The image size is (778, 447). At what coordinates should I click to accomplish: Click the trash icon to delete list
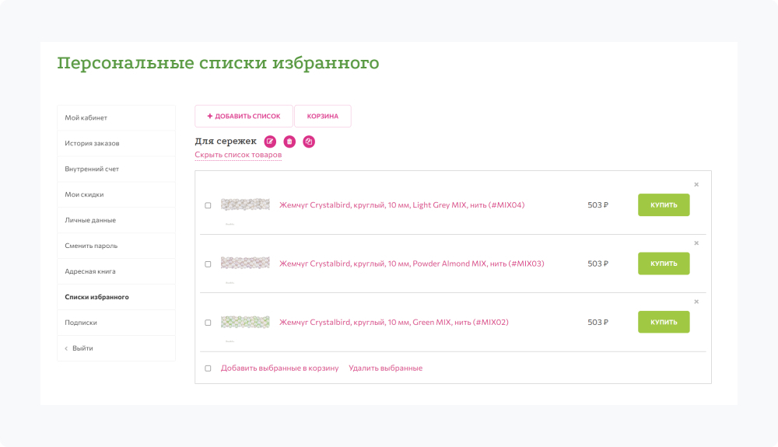coord(289,141)
